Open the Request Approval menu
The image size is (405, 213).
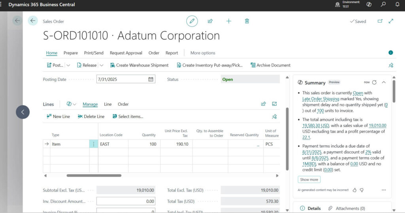(126, 53)
